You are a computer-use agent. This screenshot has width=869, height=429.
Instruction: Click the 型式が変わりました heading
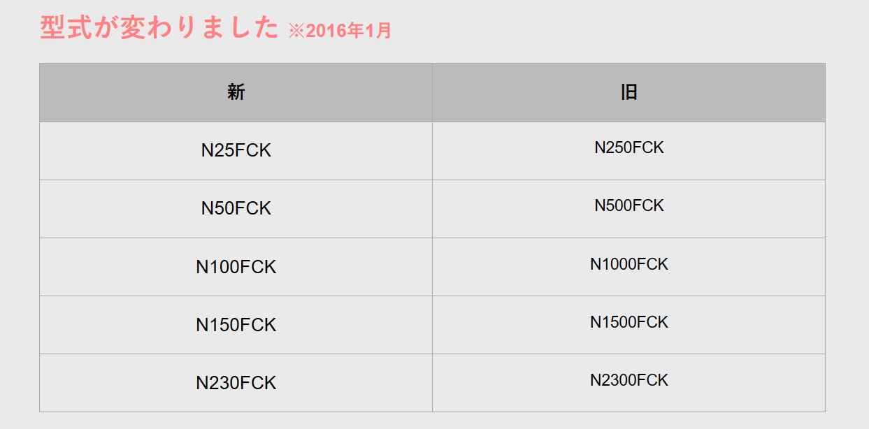pyautogui.click(x=159, y=28)
